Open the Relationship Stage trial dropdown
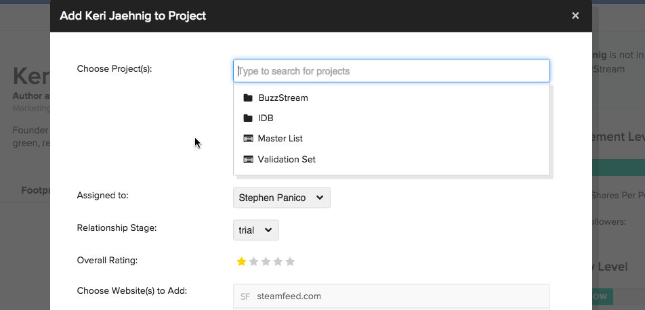Viewport: 645px width, 310px height. click(256, 230)
